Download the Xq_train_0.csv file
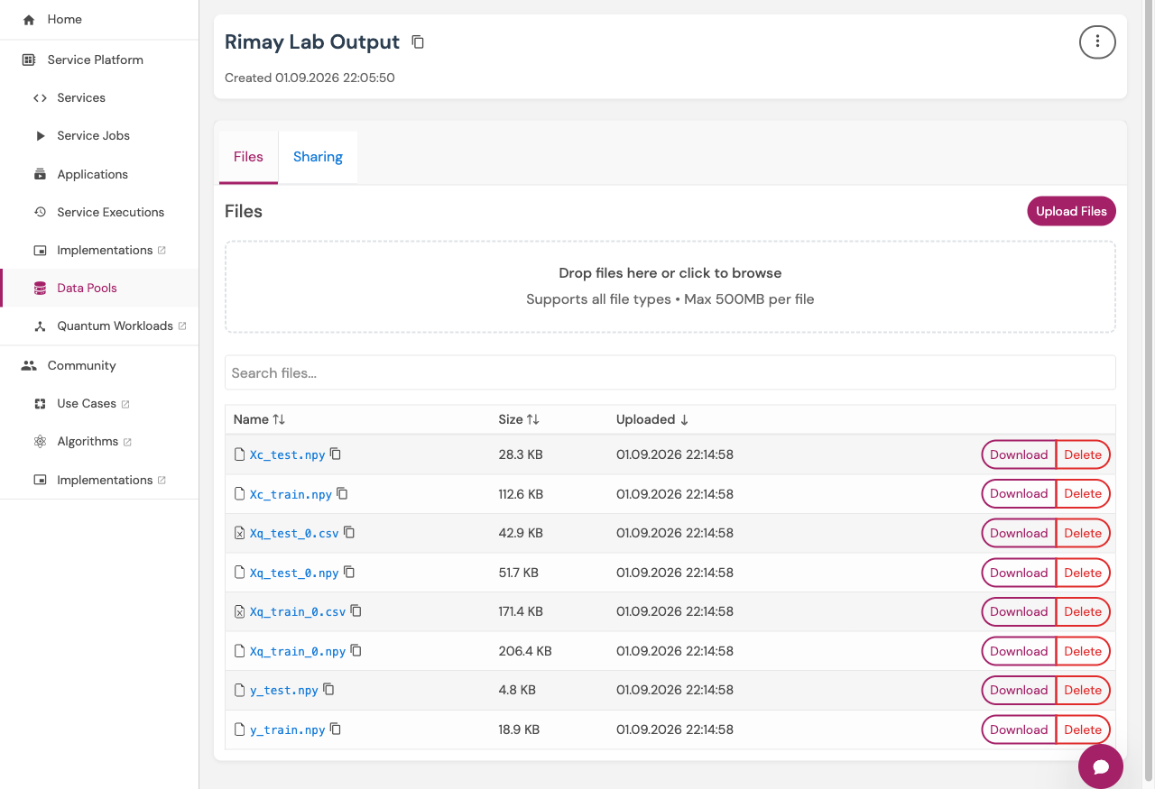 [1019, 611]
